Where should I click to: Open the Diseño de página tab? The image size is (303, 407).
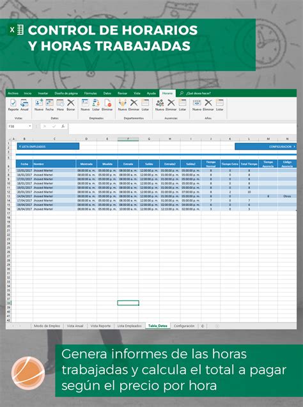pos(66,93)
